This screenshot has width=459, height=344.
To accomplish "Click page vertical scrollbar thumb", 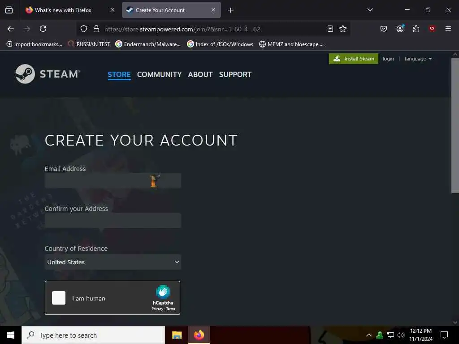I will pos(455,126).
